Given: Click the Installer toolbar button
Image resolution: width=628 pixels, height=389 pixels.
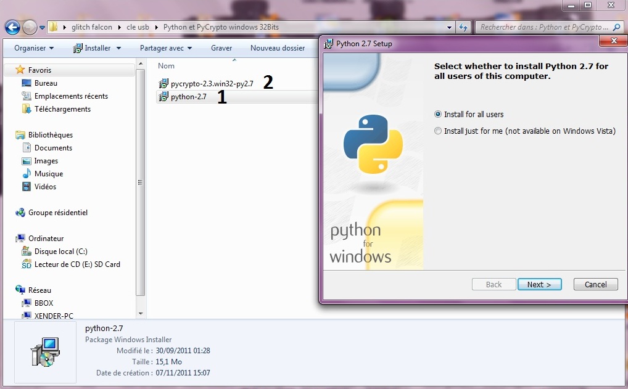Looking at the screenshot, I should [92, 48].
